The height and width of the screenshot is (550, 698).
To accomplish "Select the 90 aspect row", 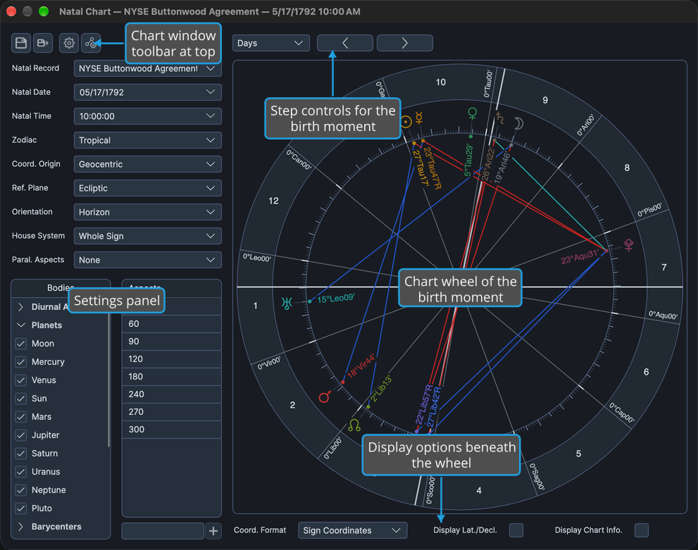I will coord(172,342).
